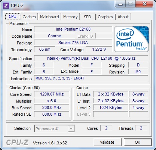
Task: Select the Memory tab
Action: click(70, 17)
